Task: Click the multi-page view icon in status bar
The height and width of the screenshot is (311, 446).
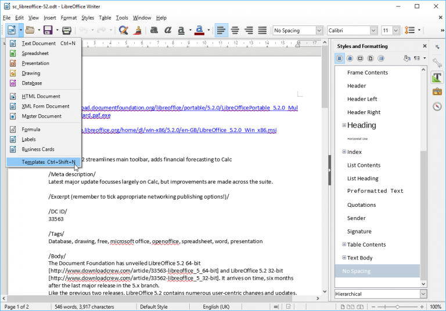Action: pyautogui.click(x=351, y=307)
